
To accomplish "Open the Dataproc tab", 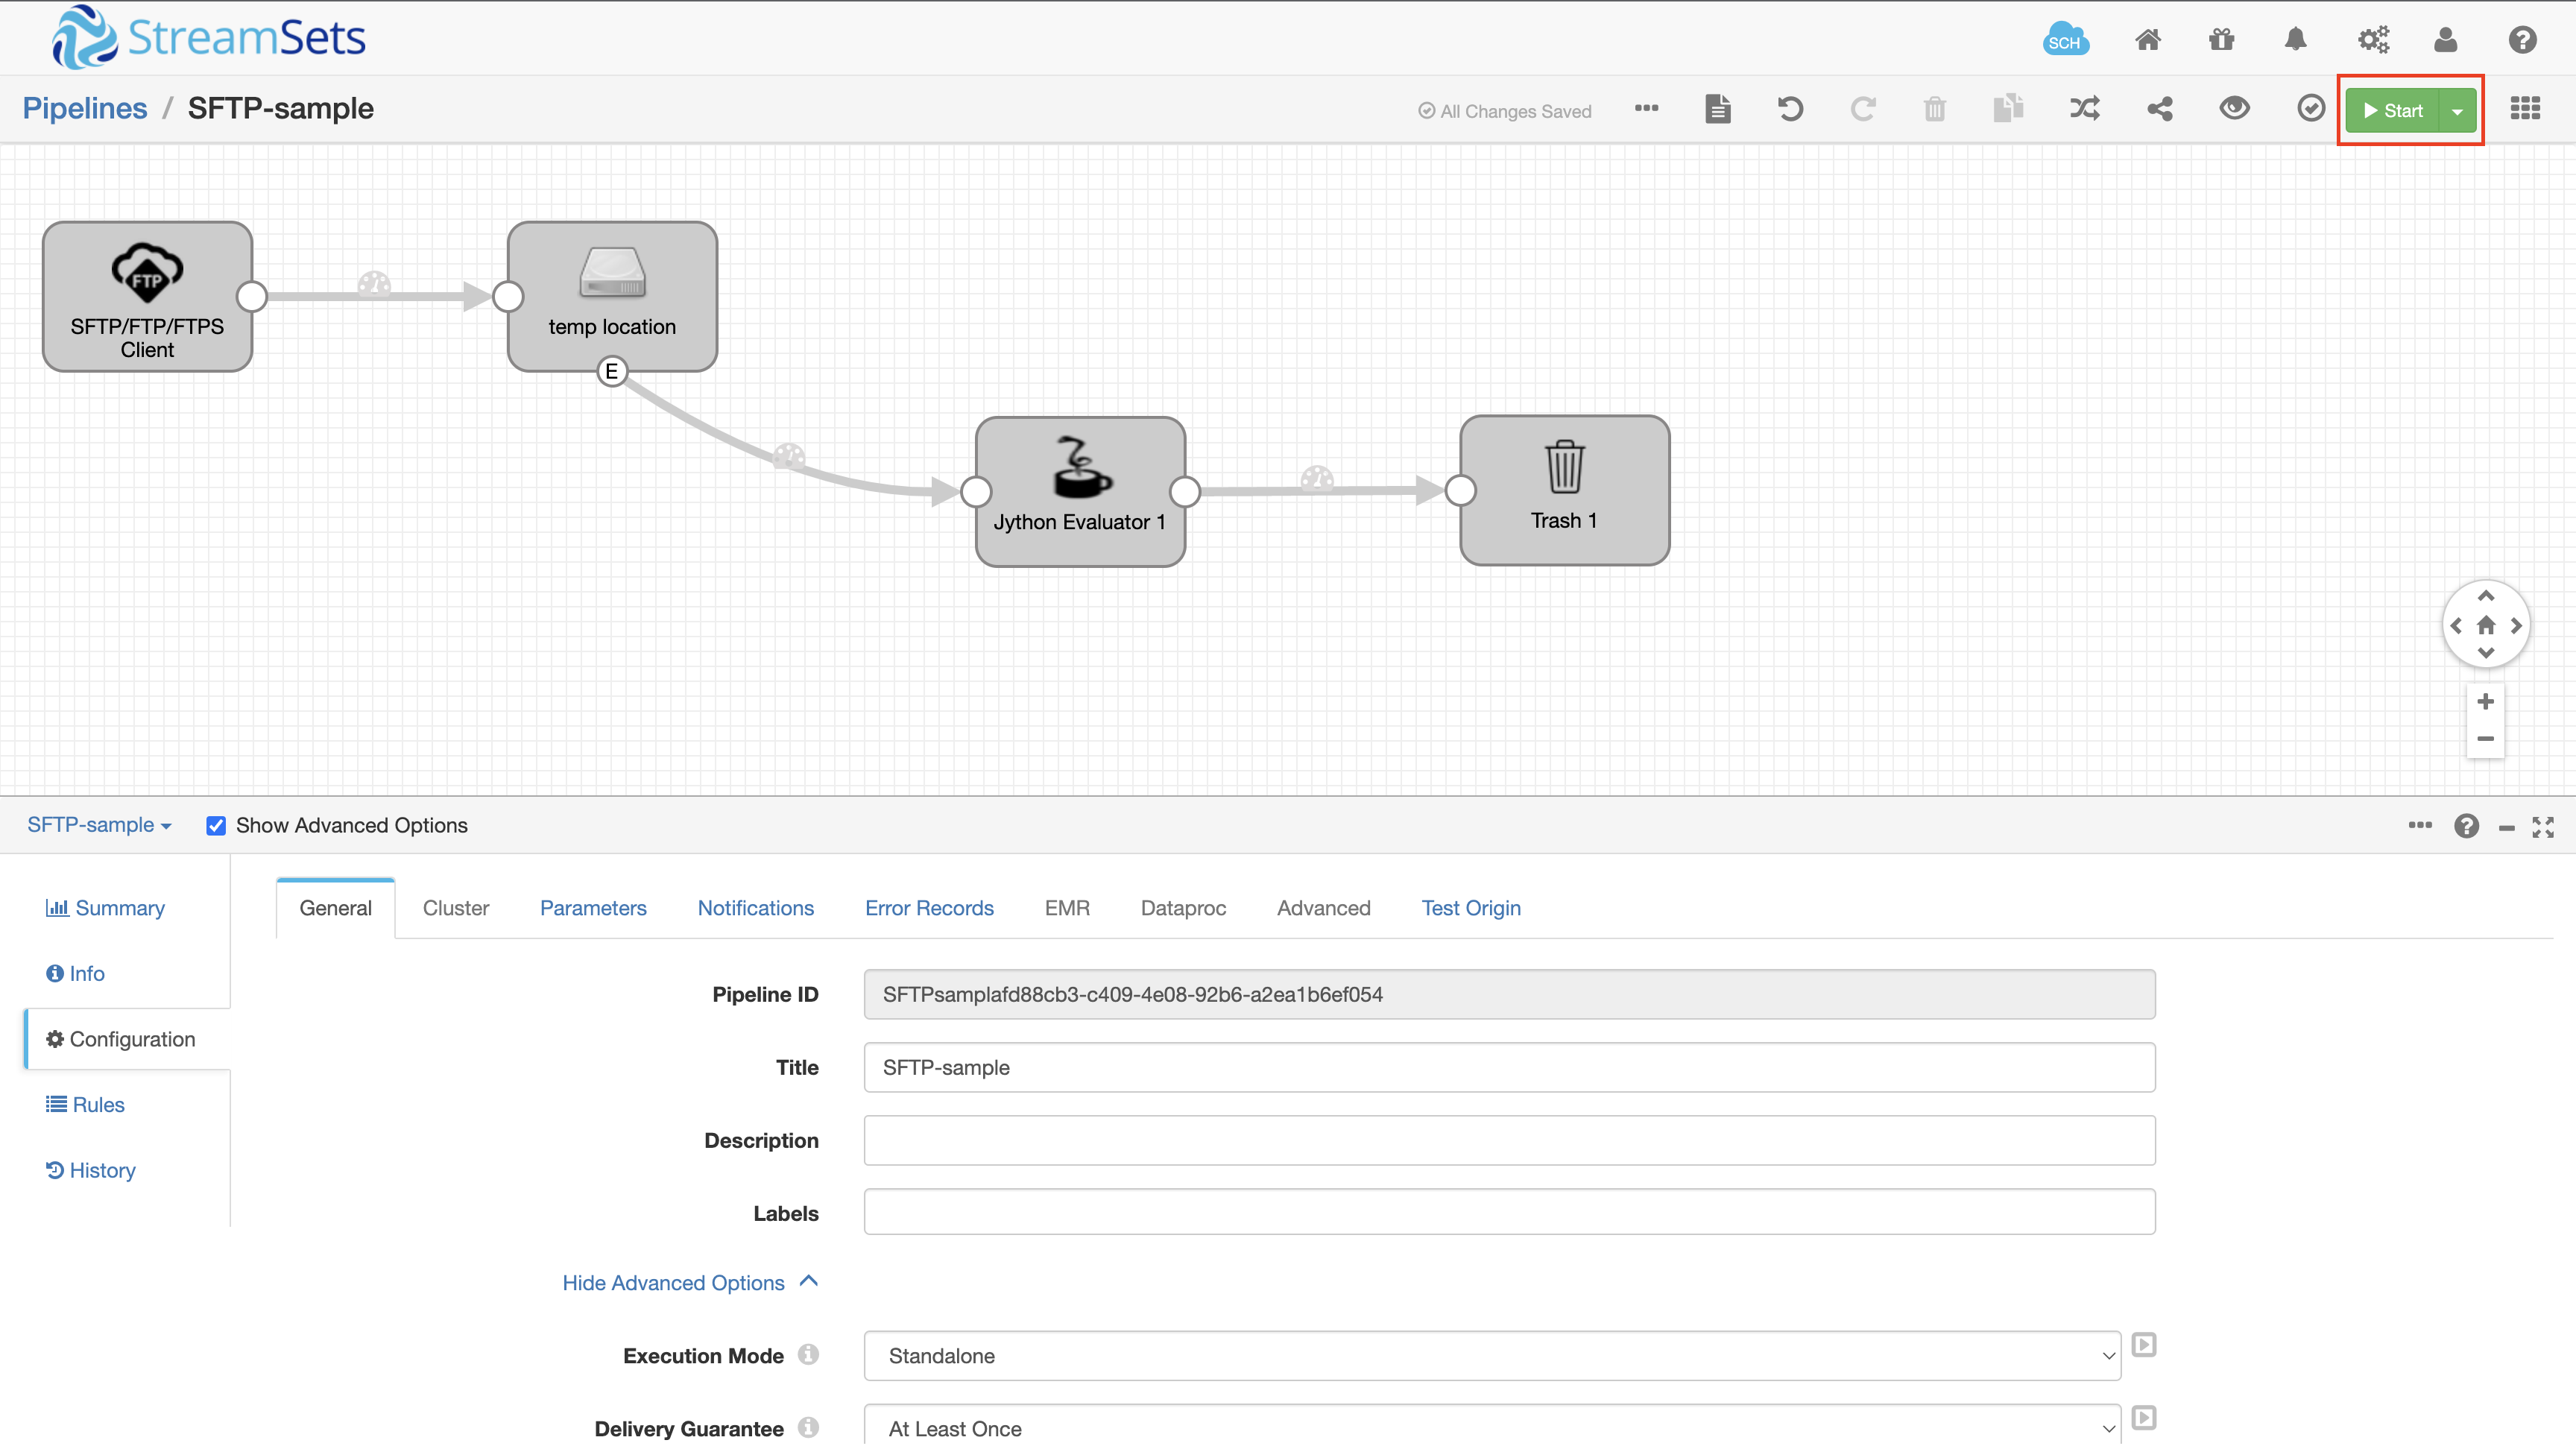I will (x=1183, y=908).
